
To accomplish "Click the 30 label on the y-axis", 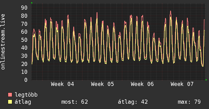I will pos(24,56).
